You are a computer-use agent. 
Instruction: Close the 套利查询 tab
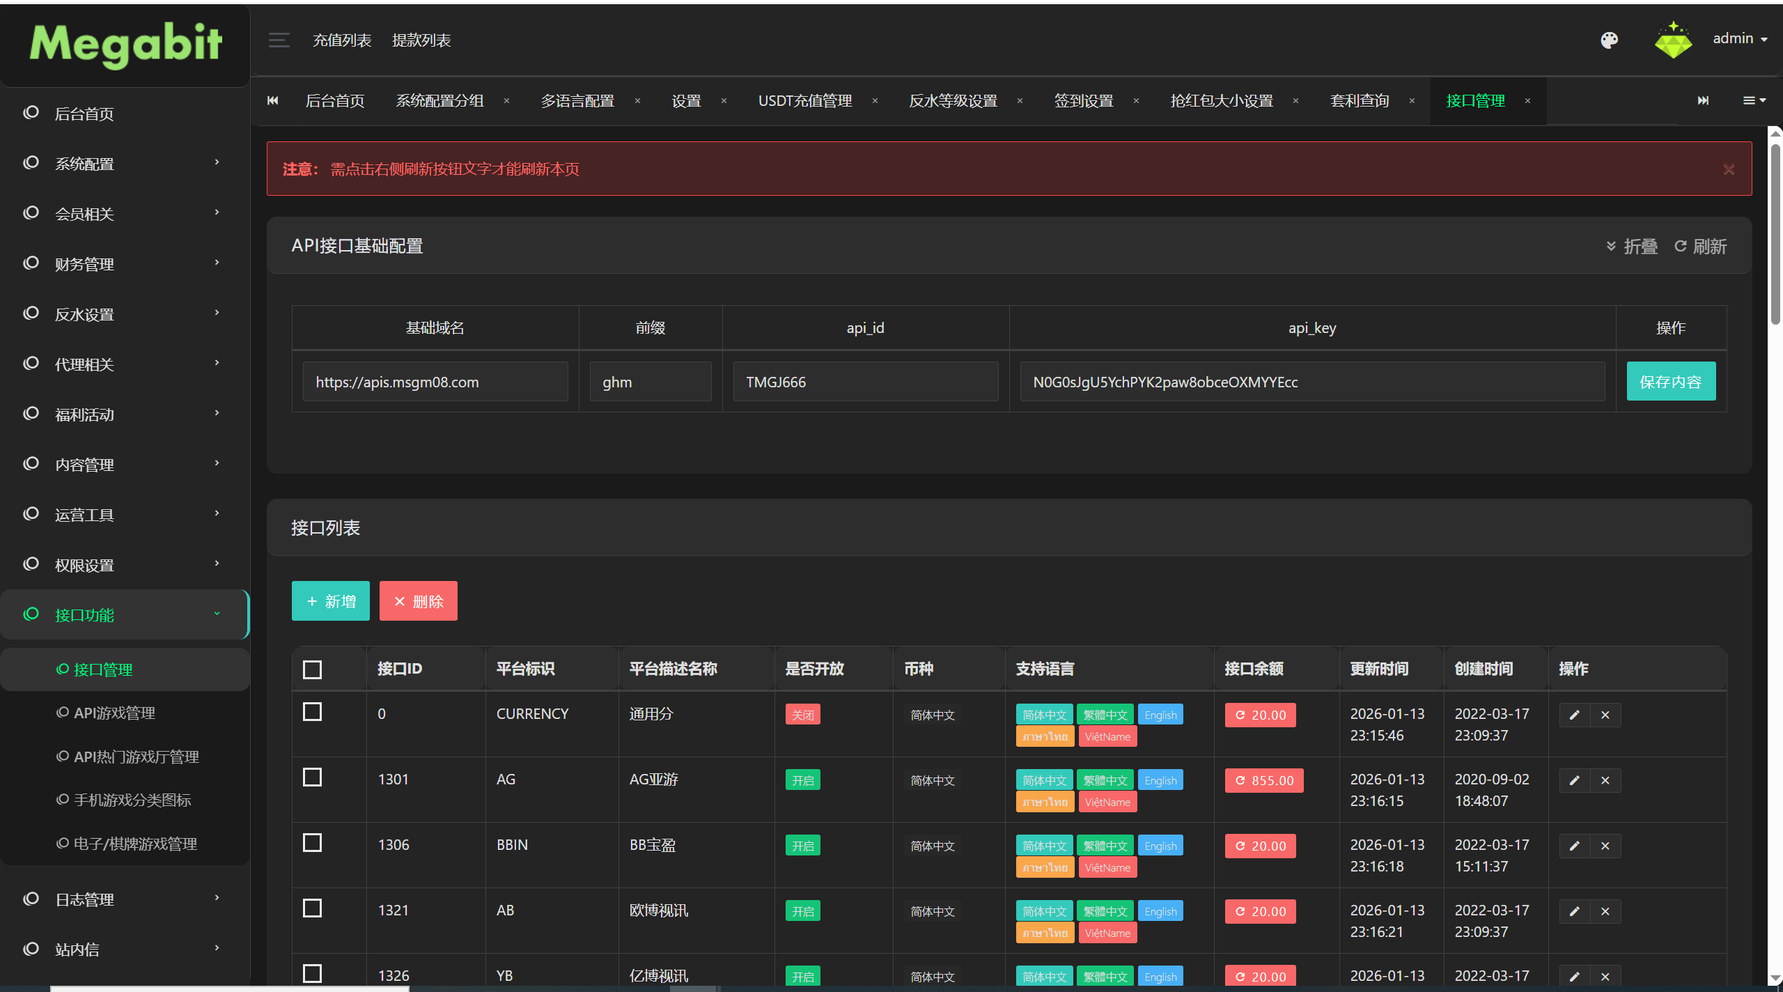[x=1412, y=101]
